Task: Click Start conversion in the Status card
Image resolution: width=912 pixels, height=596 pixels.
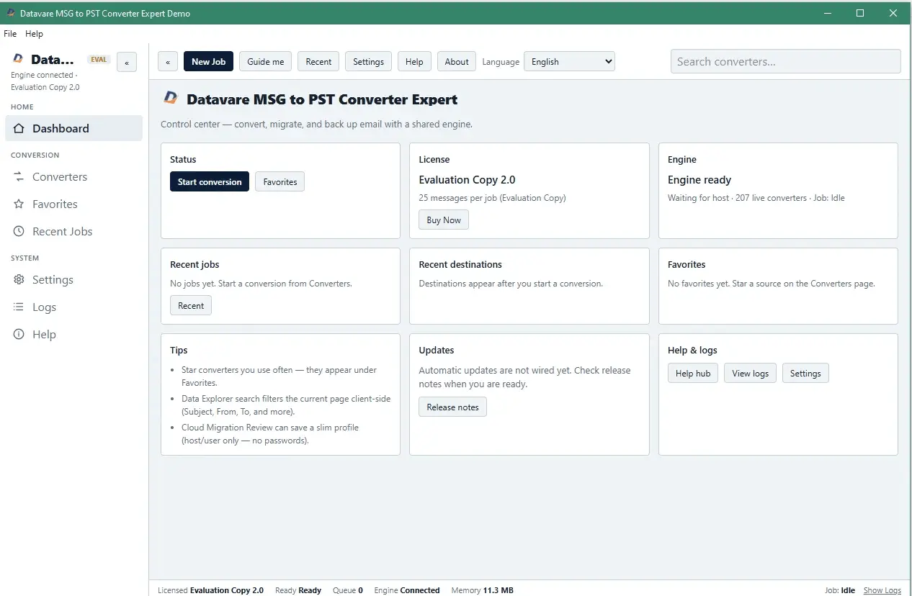Action: pos(210,181)
